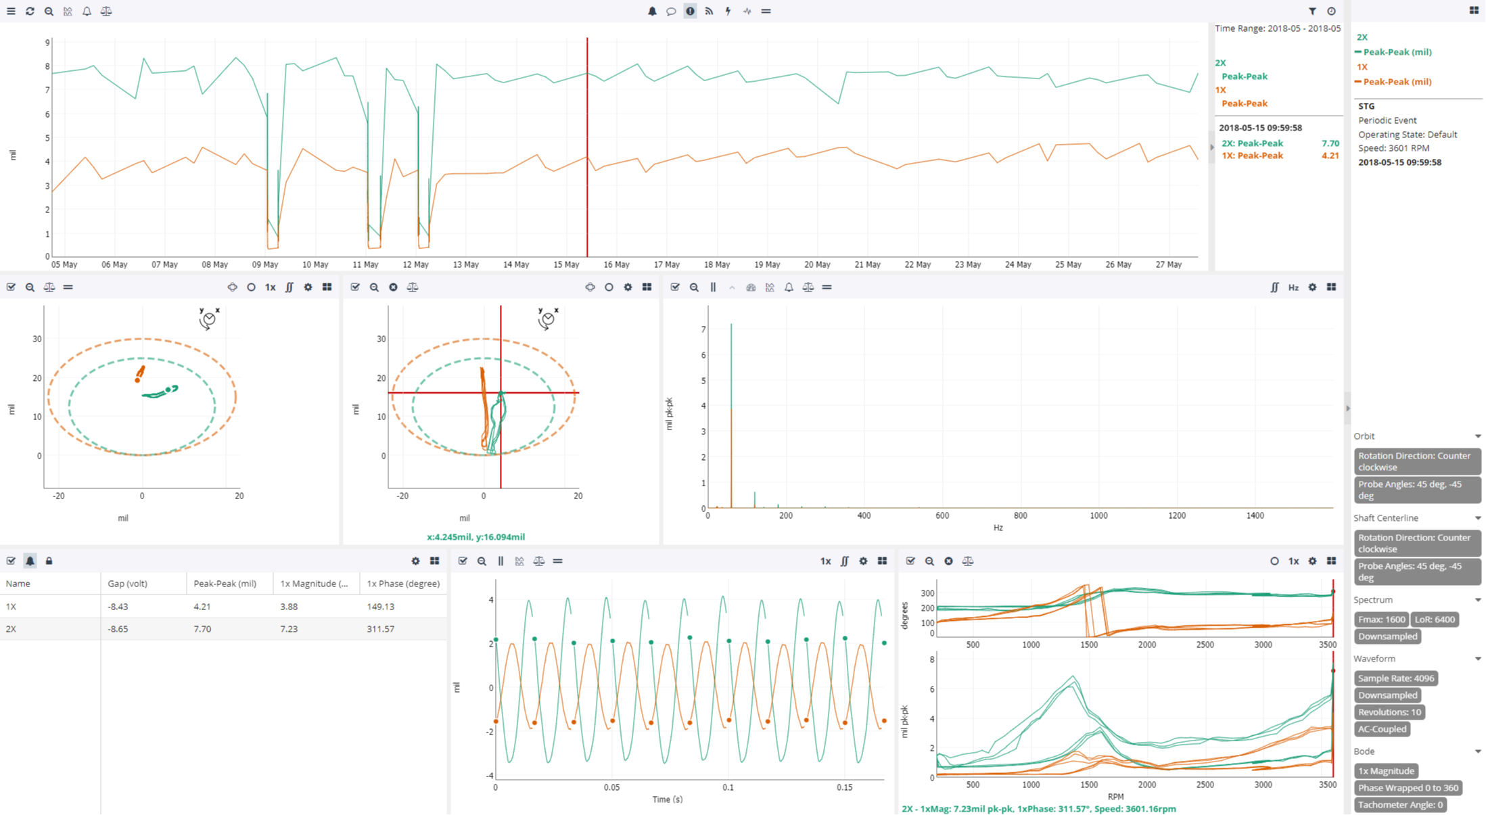This screenshot has height=815, width=1486.
Task: Click the 1x button on the orbit toolbar
Action: 270,287
